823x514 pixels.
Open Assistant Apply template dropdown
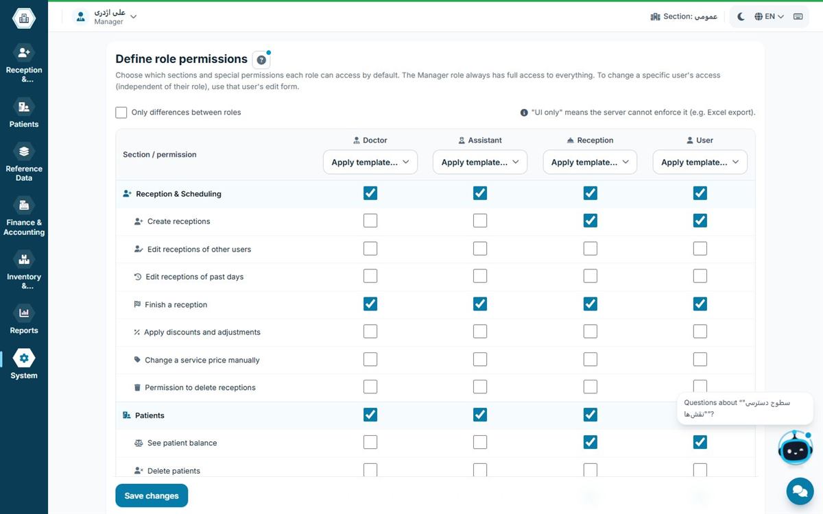tap(480, 162)
